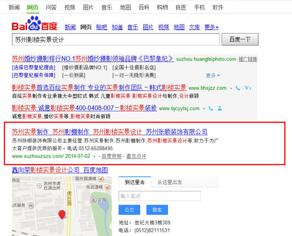Open the top 视频 tab
Viewport: 292px width, 236px height.
click(70, 8)
